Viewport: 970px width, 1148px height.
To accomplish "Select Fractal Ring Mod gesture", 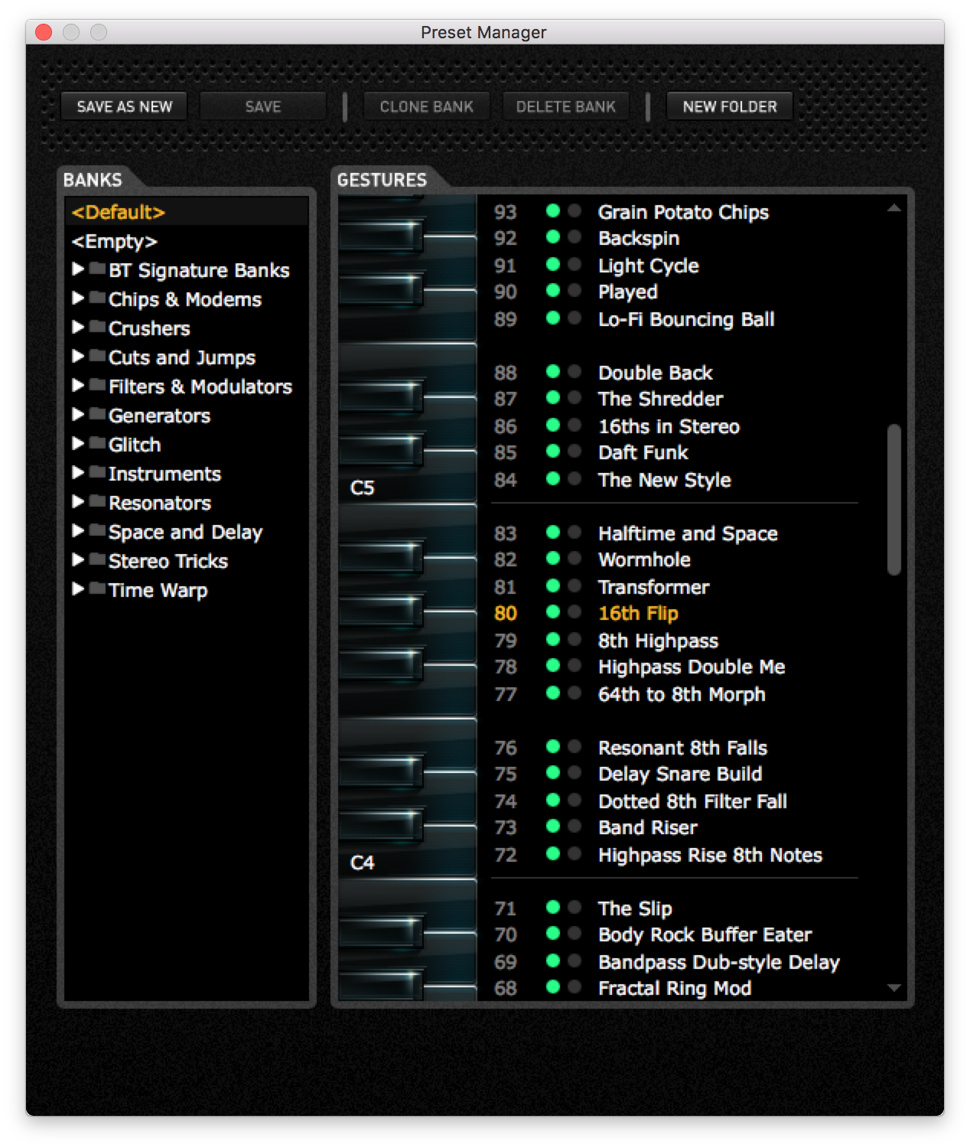I will point(674,988).
